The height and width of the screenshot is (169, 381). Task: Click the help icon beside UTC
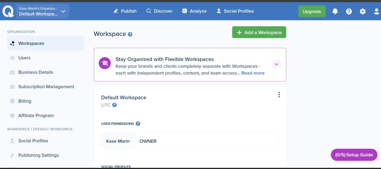coord(115,105)
